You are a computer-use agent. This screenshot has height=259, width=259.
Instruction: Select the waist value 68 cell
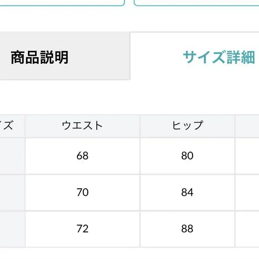tap(82, 156)
